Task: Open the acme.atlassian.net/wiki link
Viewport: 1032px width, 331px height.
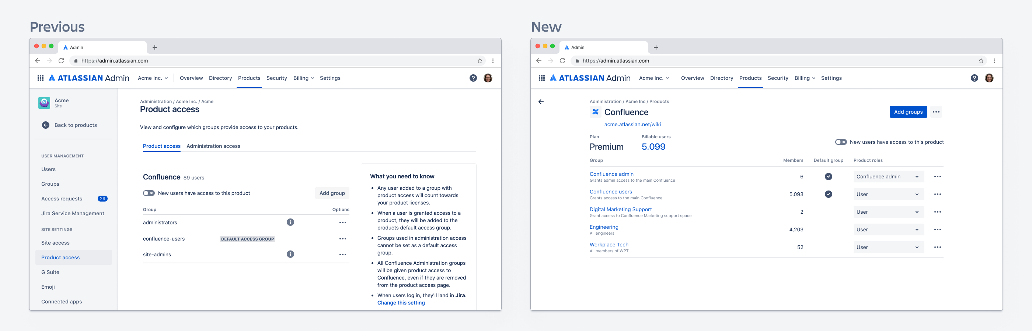Action: tap(632, 124)
